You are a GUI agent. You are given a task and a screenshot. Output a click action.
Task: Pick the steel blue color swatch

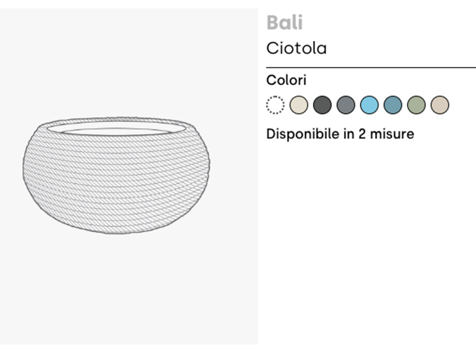pos(393,105)
